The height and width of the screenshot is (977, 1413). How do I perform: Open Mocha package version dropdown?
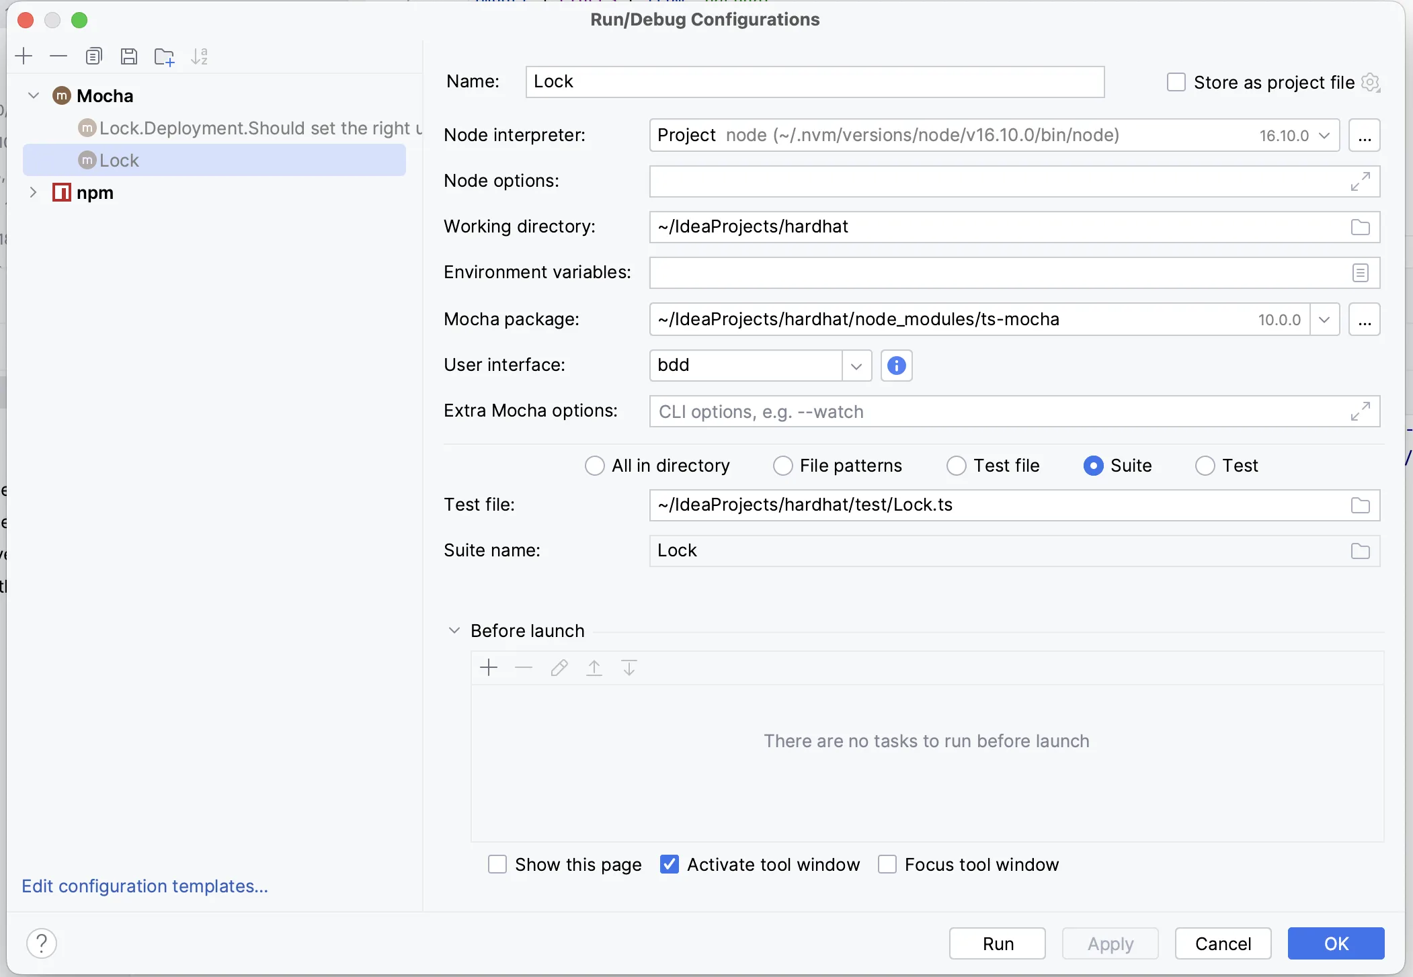pos(1324,320)
